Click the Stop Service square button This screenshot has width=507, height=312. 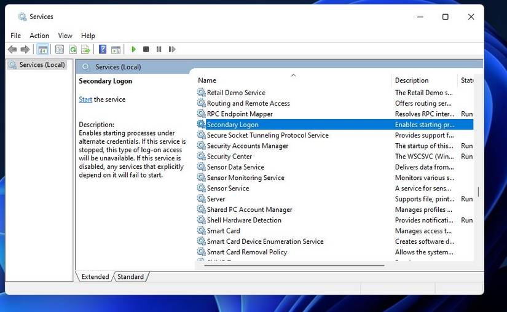point(146,49)
